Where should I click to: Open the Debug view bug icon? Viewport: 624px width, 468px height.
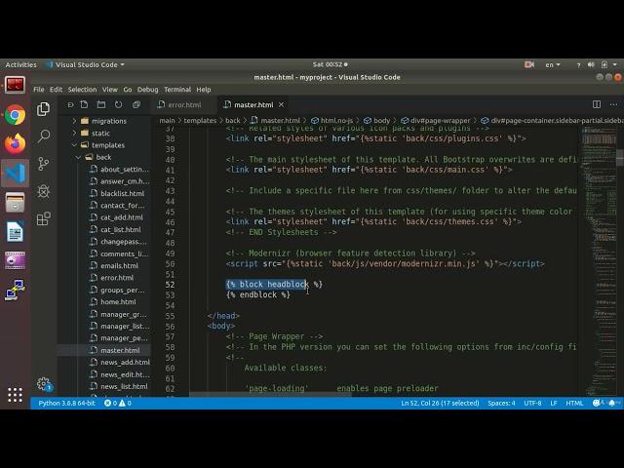click(43, 191)
